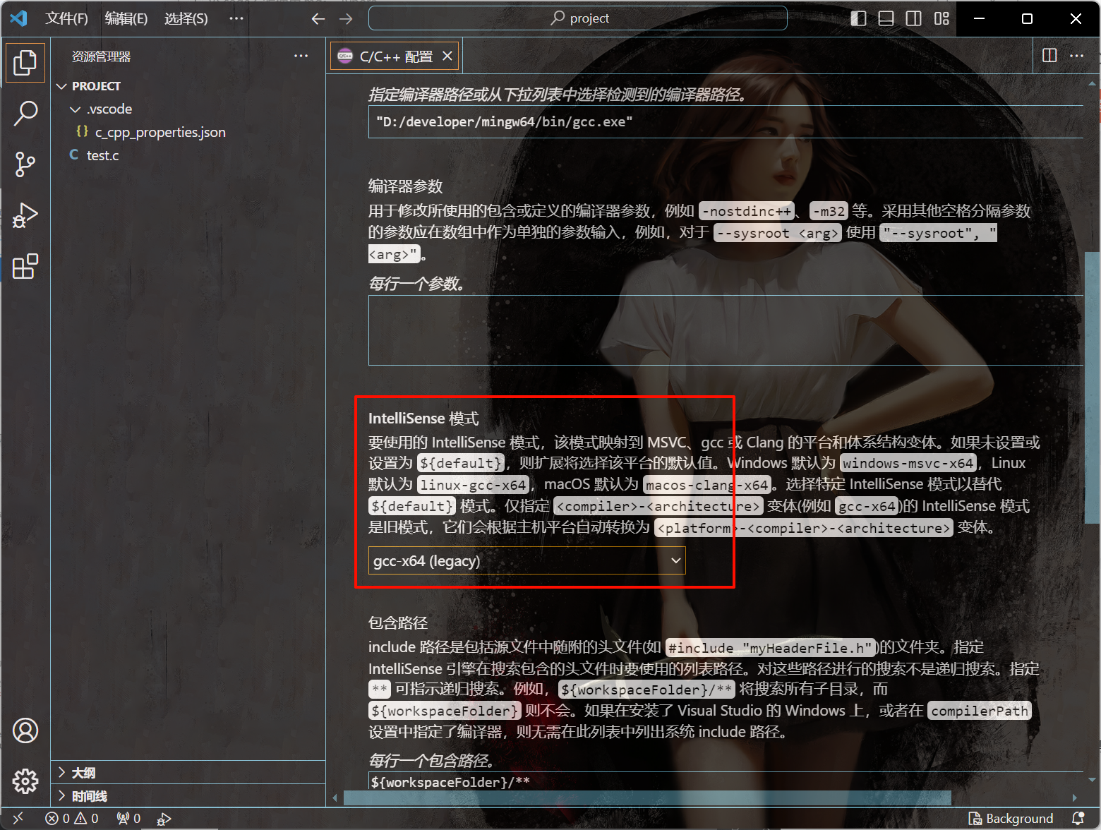The width and height of the screenshot is (1101, 830).
Task: Click the remote window status icon
Action: 18,818
